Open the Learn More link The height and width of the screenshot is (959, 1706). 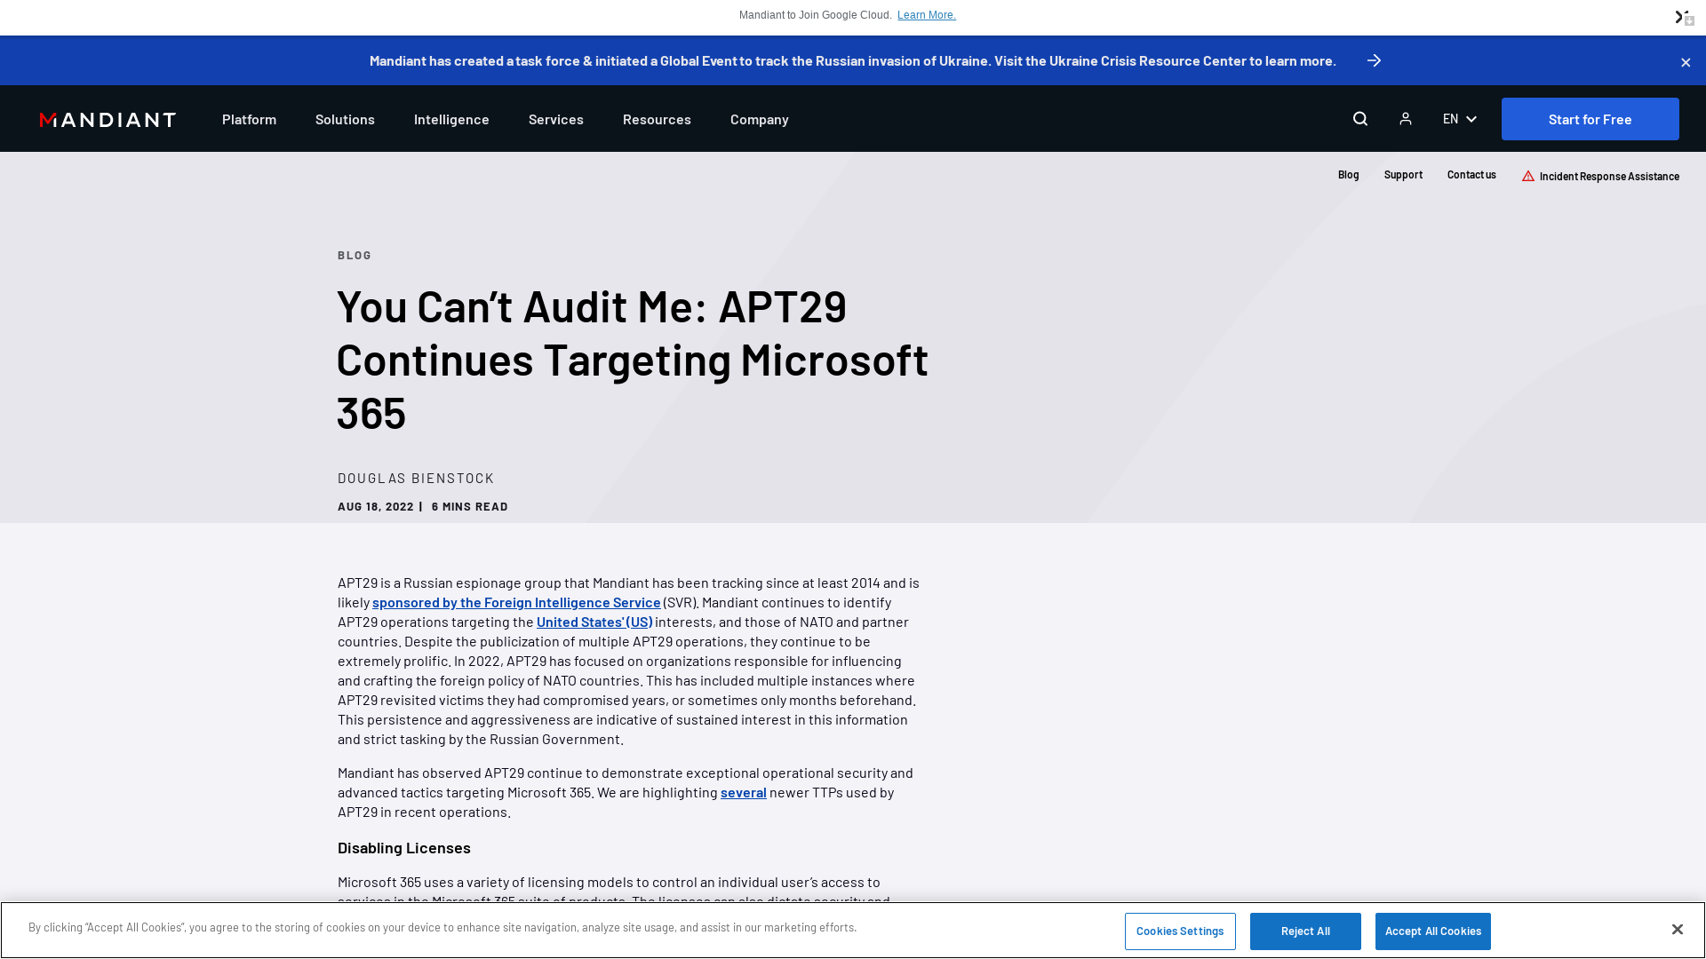click(x=926, y=14)
